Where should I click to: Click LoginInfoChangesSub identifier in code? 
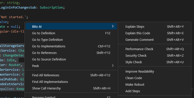[18, 8]
